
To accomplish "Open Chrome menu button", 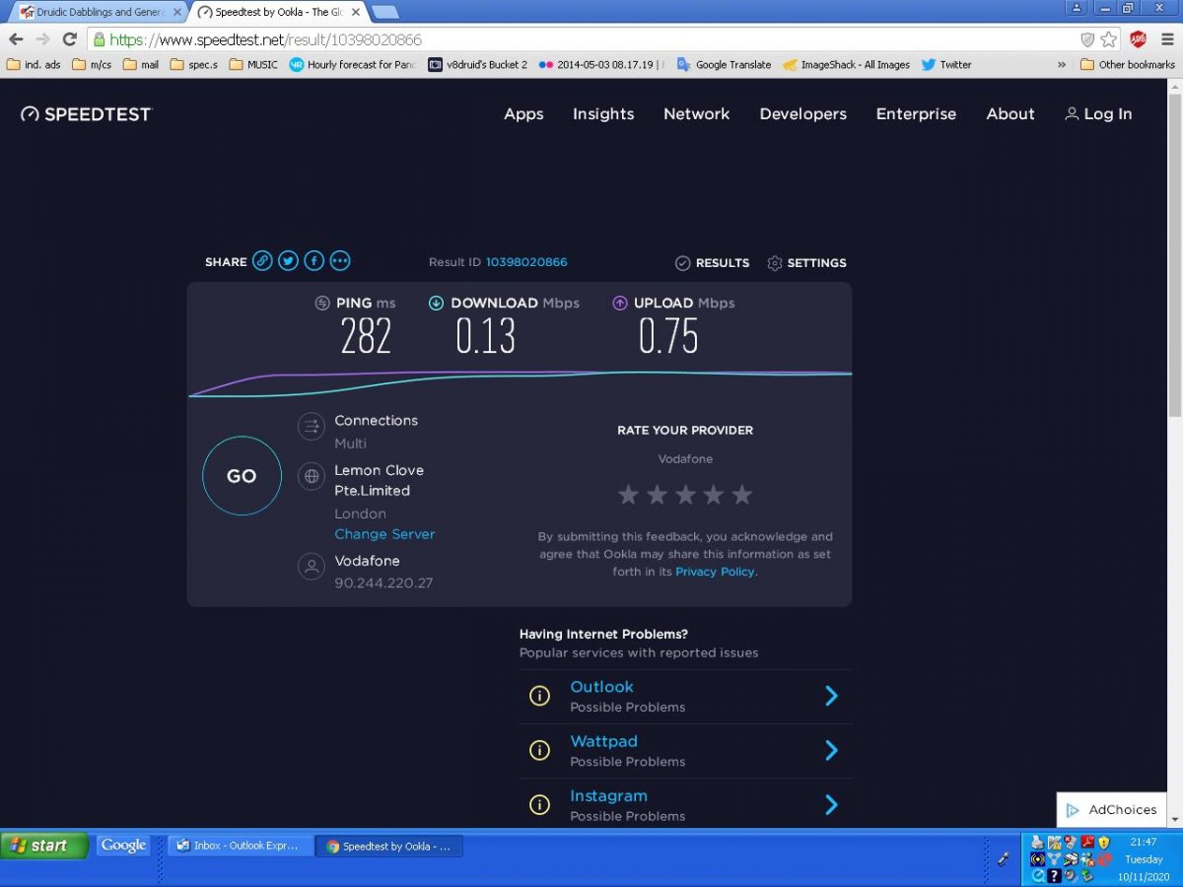I will click(x=1166, y=39).
